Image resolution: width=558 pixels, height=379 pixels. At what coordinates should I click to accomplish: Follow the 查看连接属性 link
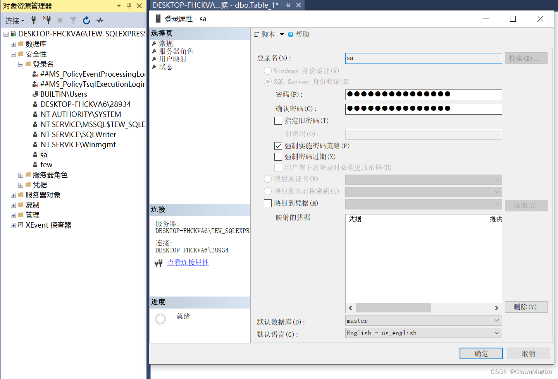point(188,262)
